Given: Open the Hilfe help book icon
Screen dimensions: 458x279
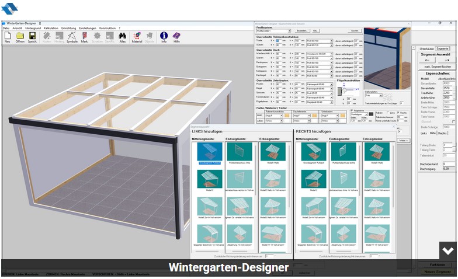Looking at the screenshot, I should point(176,37).
